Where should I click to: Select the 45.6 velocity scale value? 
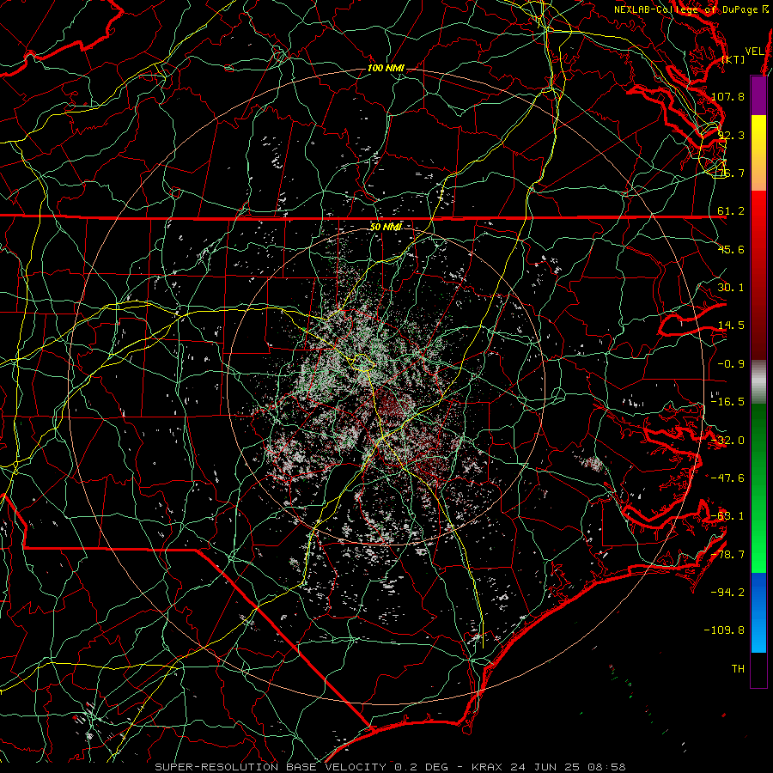click(x=731, y=249)
